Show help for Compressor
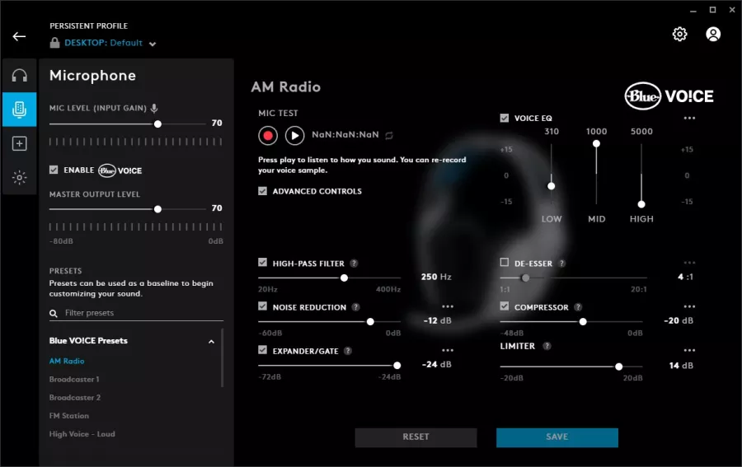 pyautogui.click(x=578, y=307)
